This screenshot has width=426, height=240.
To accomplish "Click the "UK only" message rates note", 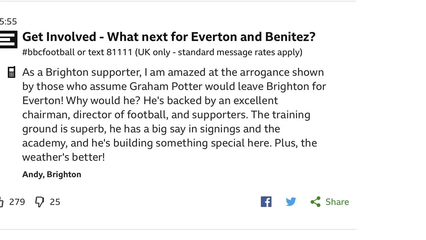I will point(219,52).
